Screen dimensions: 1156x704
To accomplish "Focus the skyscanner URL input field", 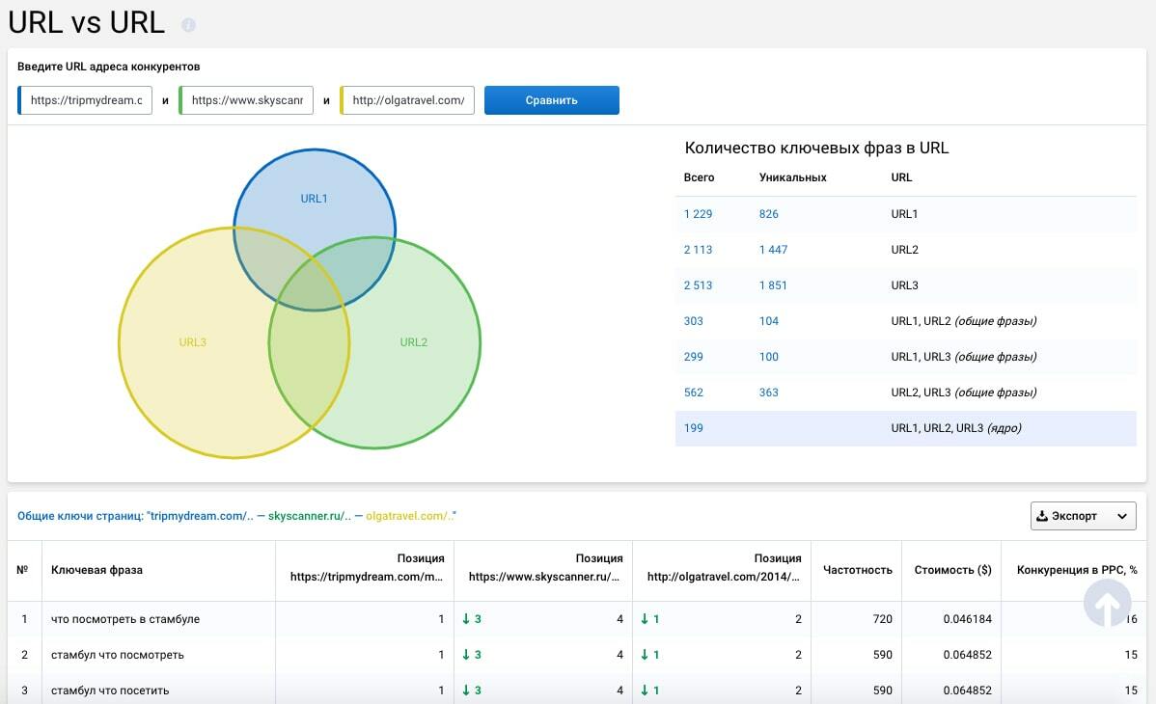I will 247,100.
